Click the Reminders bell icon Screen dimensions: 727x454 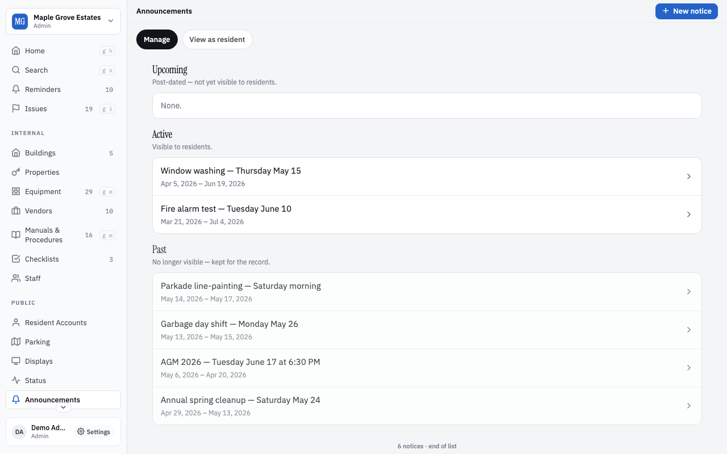16,89
